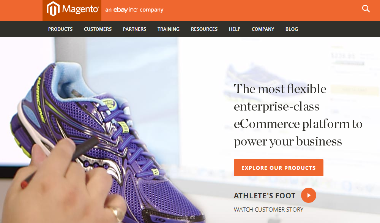Click the Magento wordmark in header
The width and height of the screenshot is (380, 223).
(80, 9)
